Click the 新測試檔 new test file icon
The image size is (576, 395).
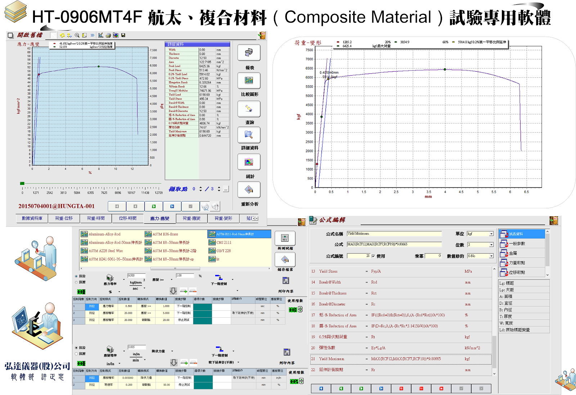coord(285,239)
